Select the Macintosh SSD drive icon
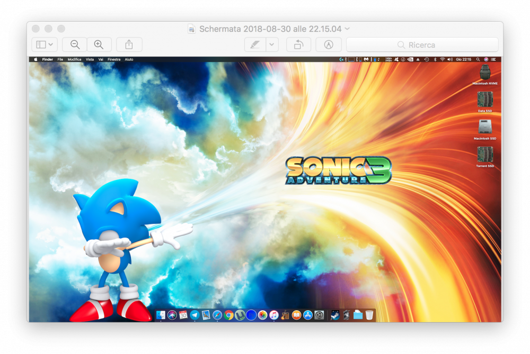Image resolution: width=530 pixels, height=354 pixels. coord(485,127)
